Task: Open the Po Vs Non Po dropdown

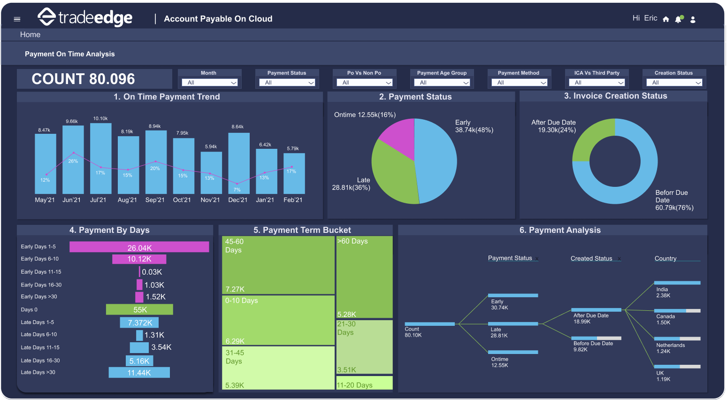Action: click(364, 83)
